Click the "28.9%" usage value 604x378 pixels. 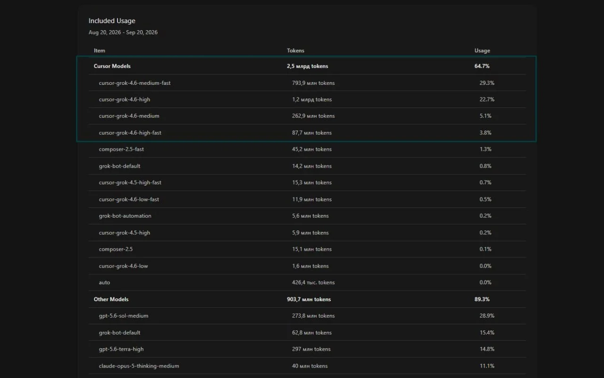click(x=487, y=316)
